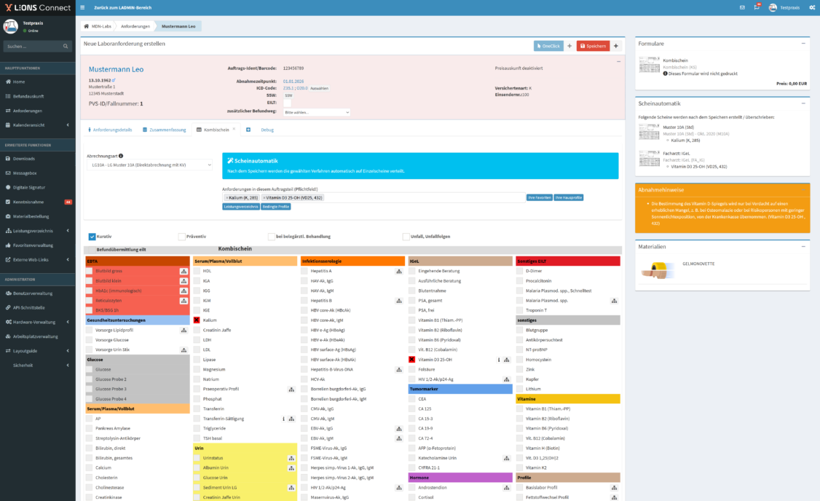This screenshot has height=501, width=820.
Task: Click the hamburger menu icon in top bar
Action: pyautogui.click(x=82, y=7)
